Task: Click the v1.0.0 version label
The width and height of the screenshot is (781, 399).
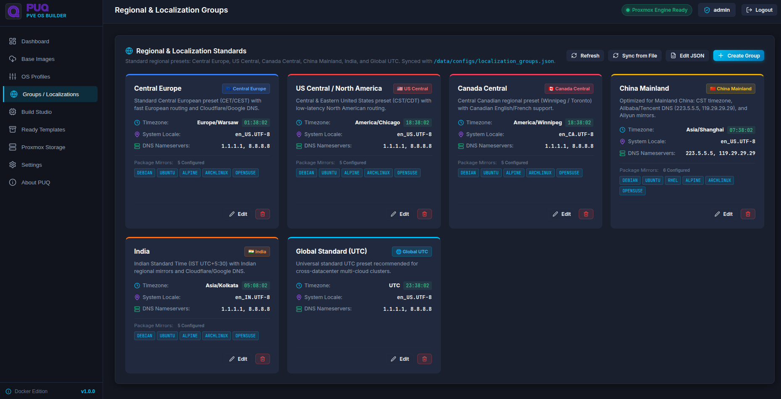Action: [x=88, y=391]
